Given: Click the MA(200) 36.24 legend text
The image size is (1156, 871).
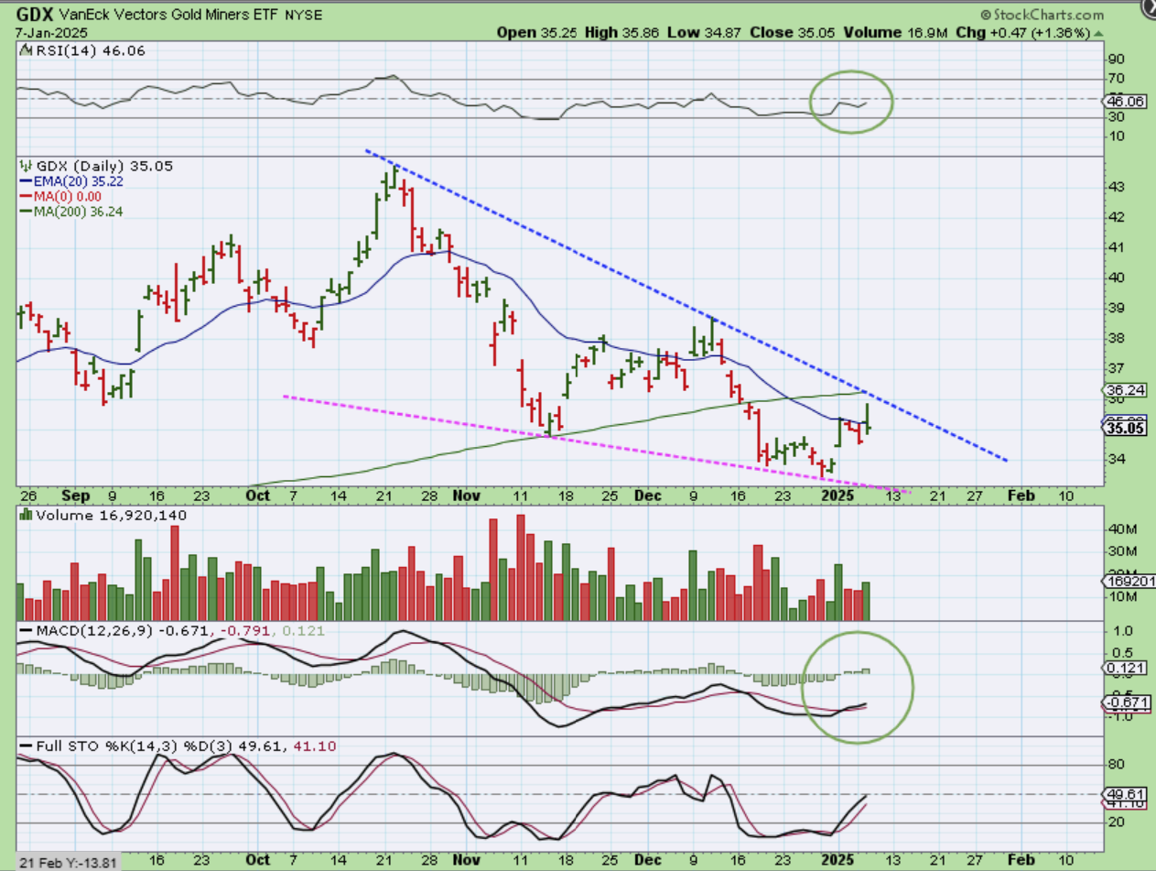Looking at the screenshot, I should 79,211.
